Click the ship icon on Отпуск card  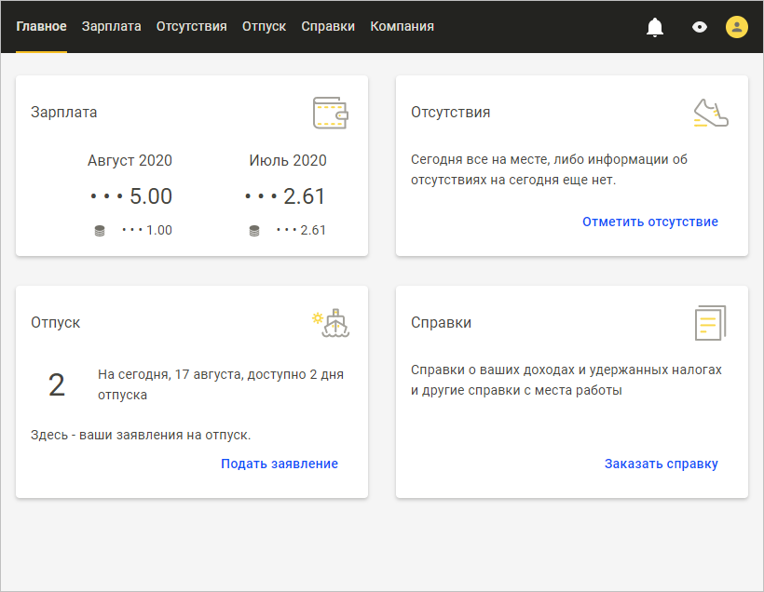pyautogui.click(x=331, y=323)
